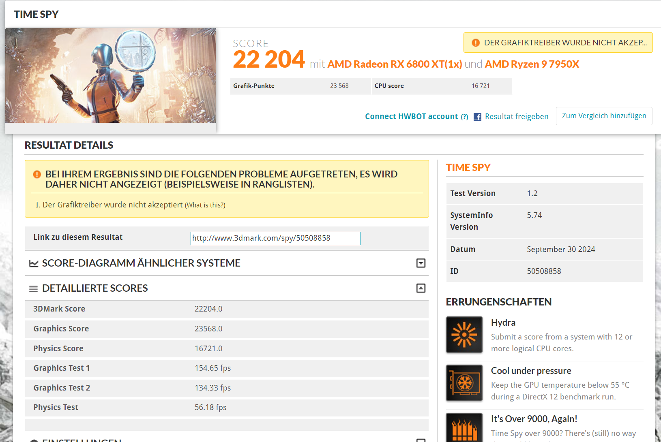The image size is (661, 442).
Task: Open the Connect HWBOT account link
Action: coord(411,116)
